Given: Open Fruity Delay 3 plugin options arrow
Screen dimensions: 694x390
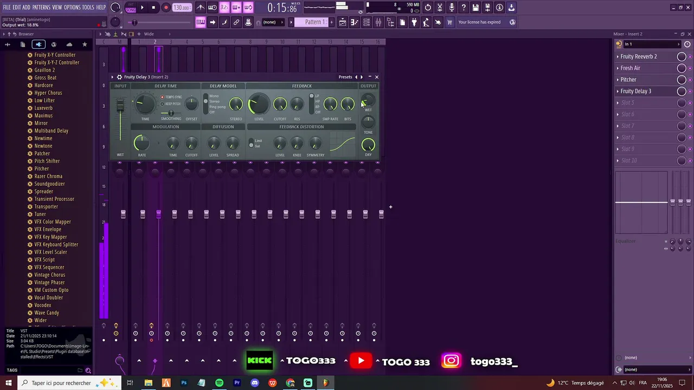Looking at the screenshot, I should [x=112, y=77].
